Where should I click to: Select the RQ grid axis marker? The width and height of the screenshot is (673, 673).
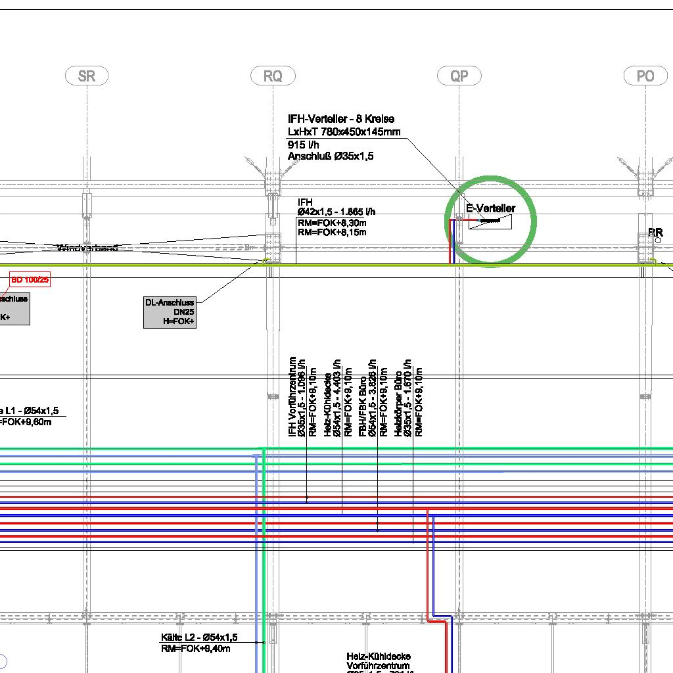(273, 76)
